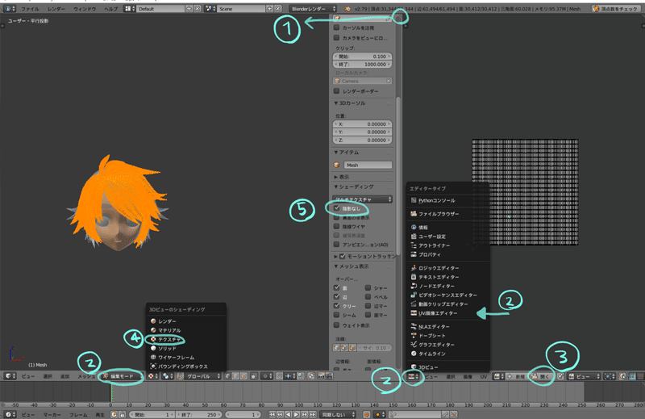
Task: Jump to end frame in timeline
Action: click(x=313, y=414)
